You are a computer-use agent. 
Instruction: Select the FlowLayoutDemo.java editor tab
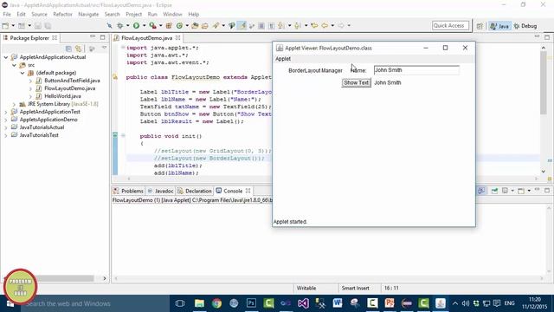tap(146, 38)
